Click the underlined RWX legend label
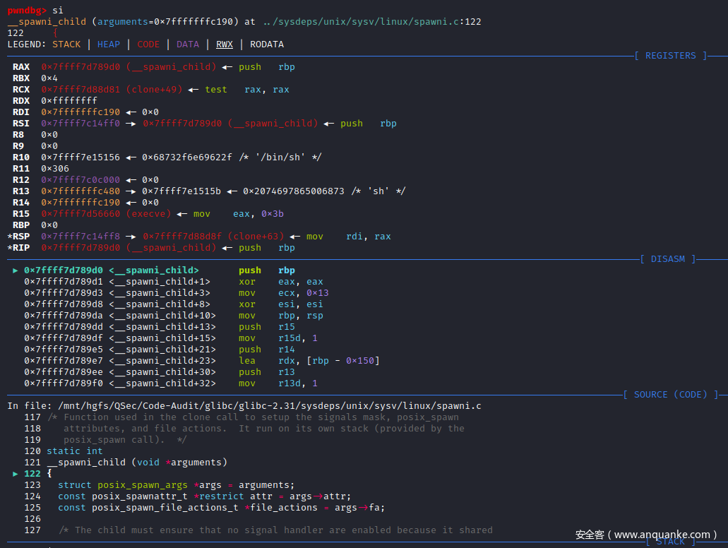 point(225,44)
